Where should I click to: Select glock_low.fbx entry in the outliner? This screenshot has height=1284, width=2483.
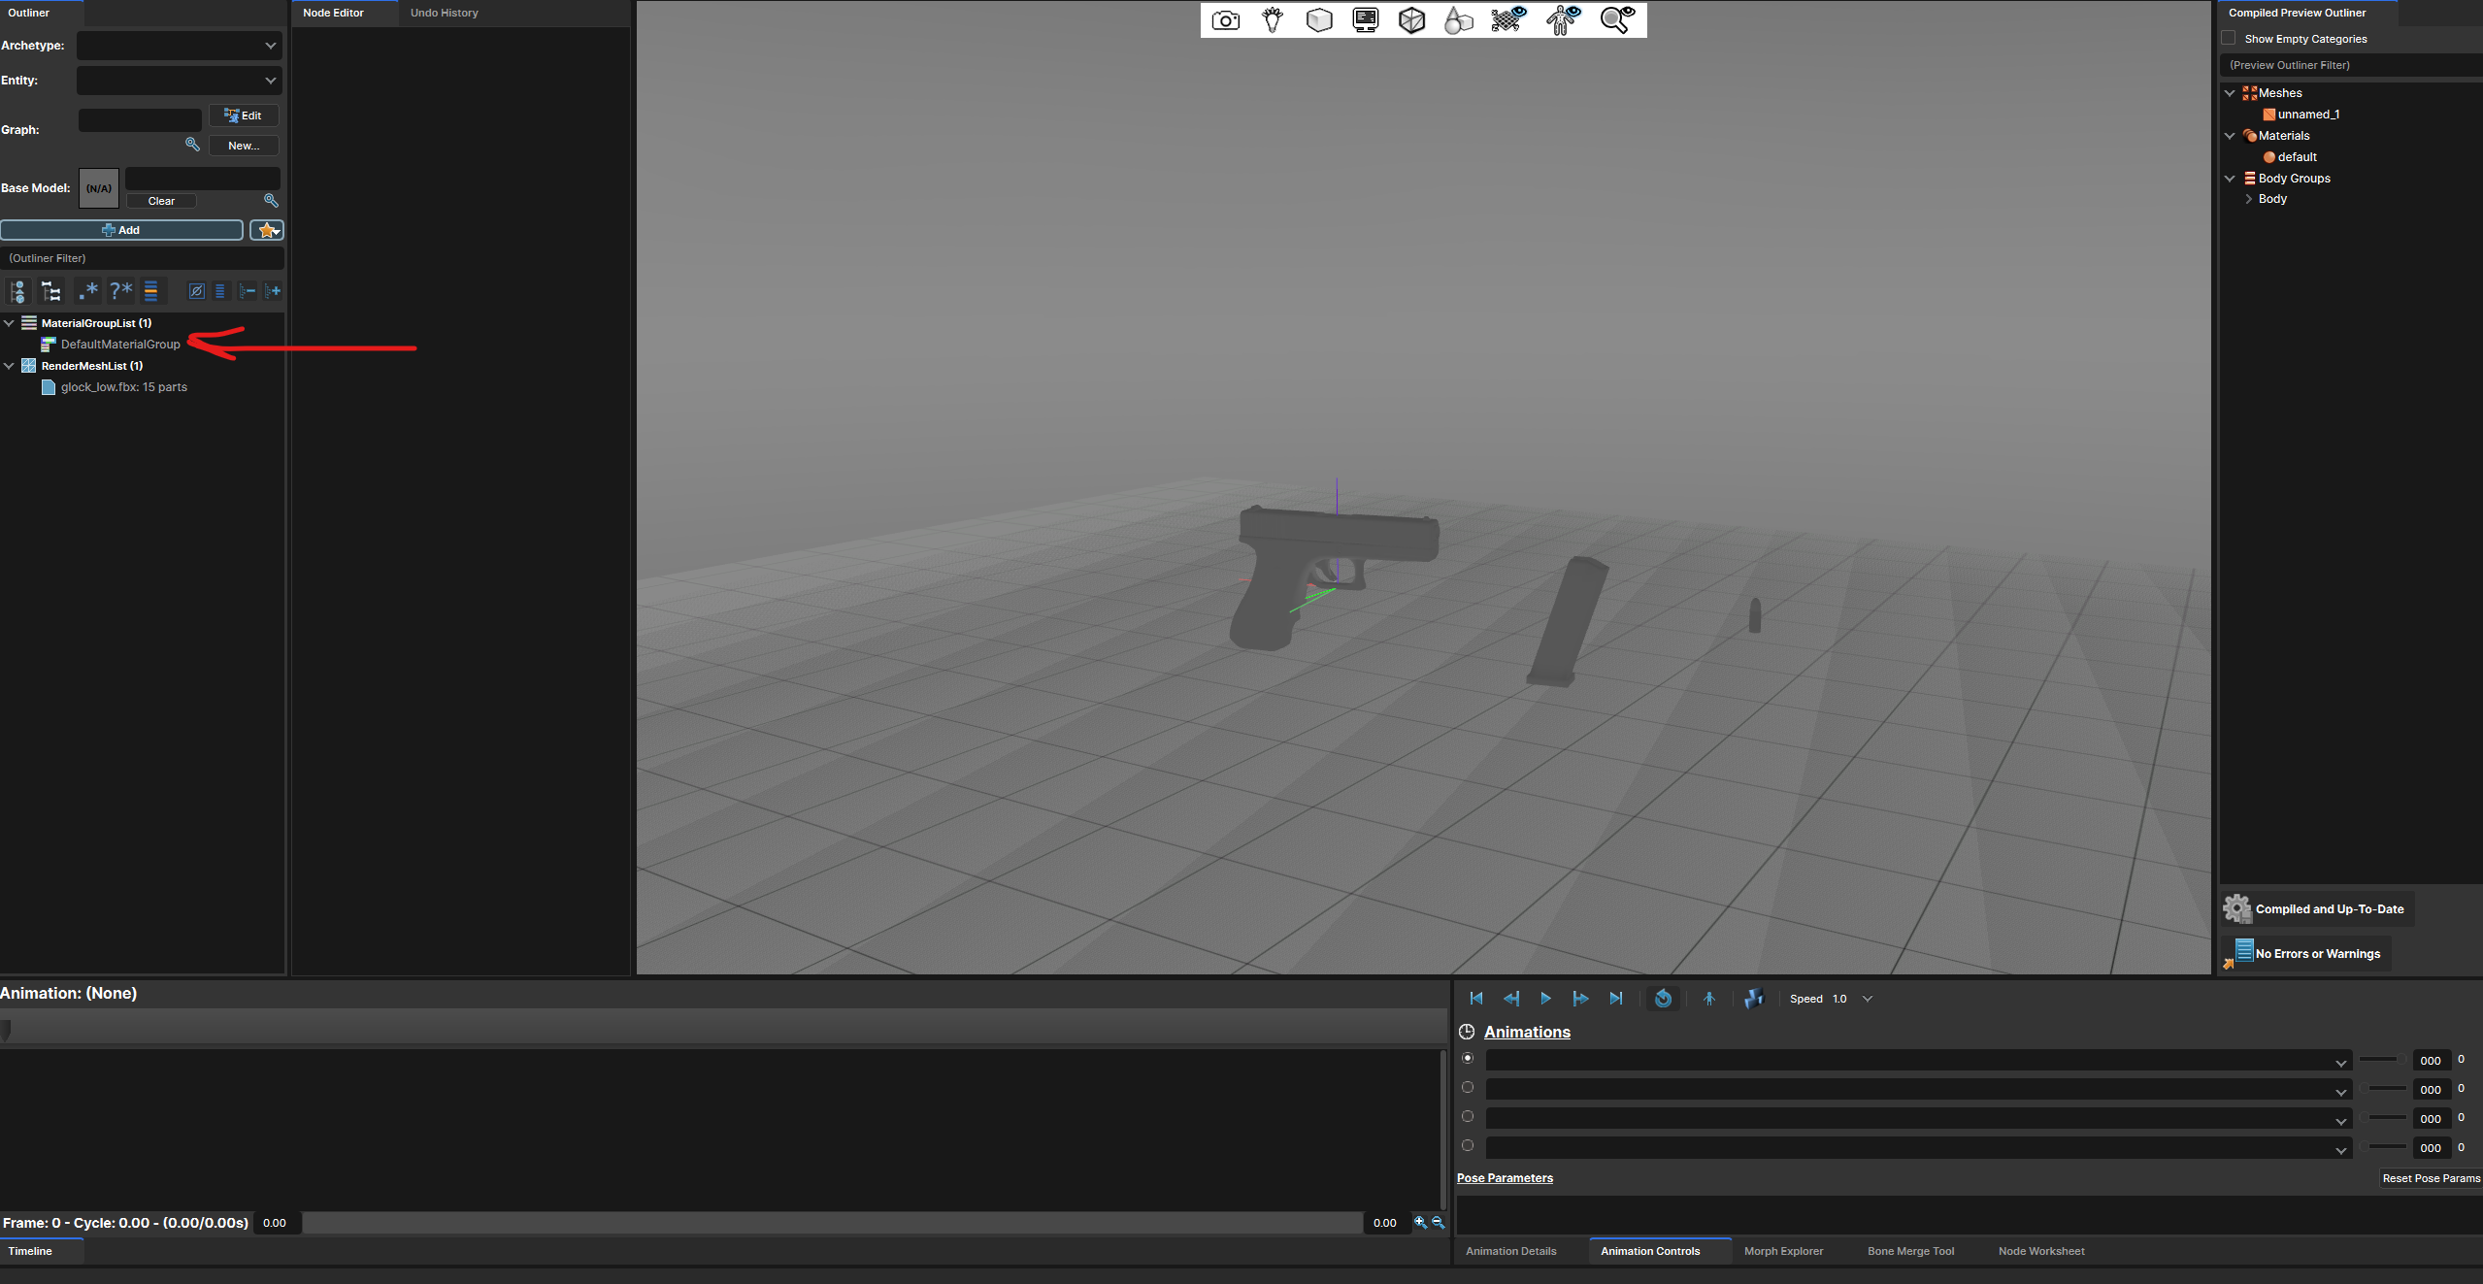coord(122,386)
